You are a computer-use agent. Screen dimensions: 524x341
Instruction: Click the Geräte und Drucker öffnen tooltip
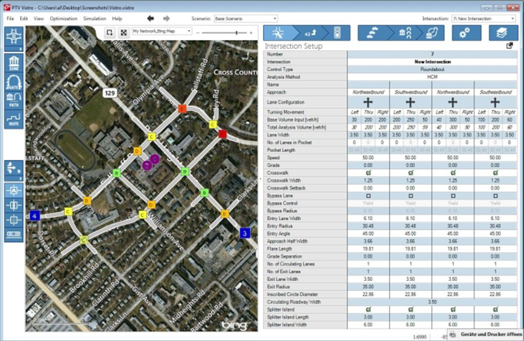(x=485, y=334)
